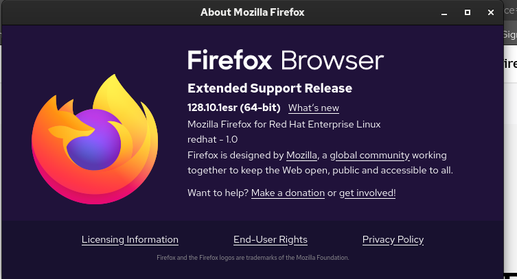Minimize the About Mozilla Firefox window
Image resolution: width=517 pixels, height=279 pixels.
444,12
